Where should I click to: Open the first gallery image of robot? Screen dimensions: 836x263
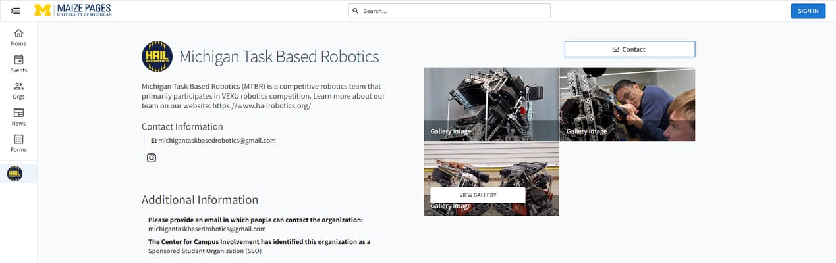coord(491,104)
